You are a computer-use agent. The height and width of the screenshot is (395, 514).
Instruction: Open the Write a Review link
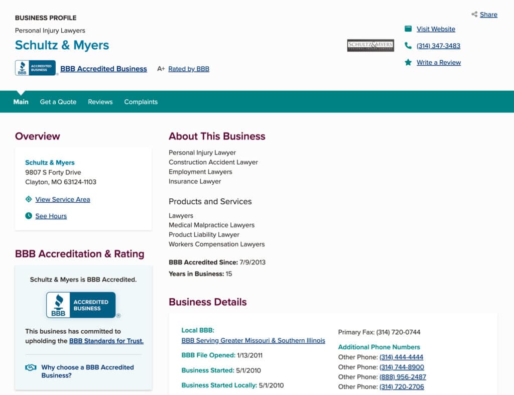(439, 62)
